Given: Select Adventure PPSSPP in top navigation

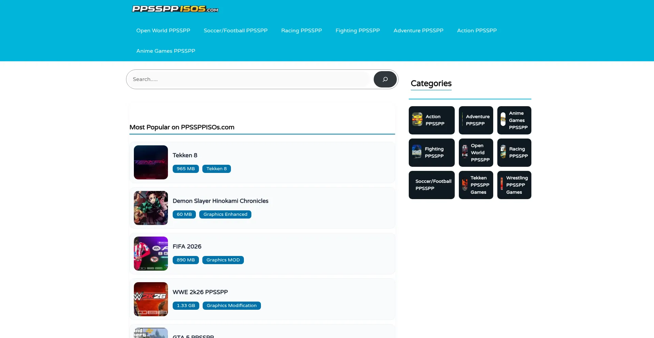Looking at the screenshot, I should (x=418, y=31).
